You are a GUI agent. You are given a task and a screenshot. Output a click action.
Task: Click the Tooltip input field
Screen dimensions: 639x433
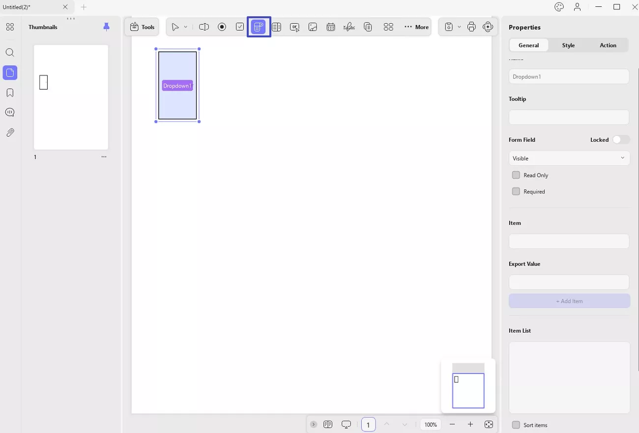pos(569,117)
